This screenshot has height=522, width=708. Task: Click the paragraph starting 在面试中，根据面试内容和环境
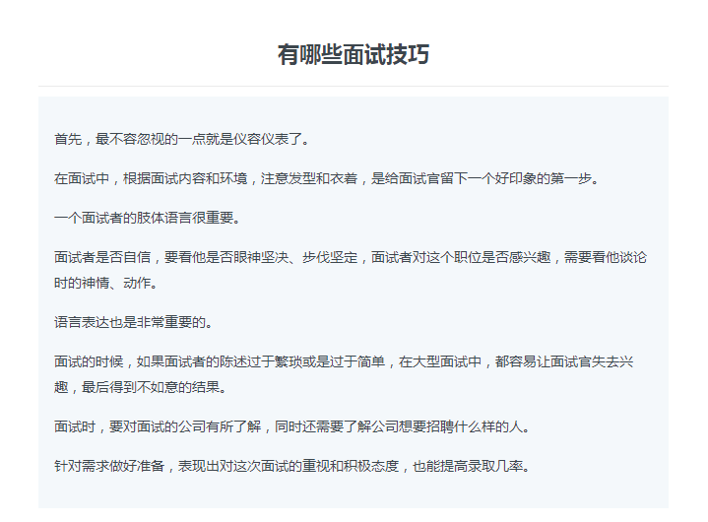(327, 179)
